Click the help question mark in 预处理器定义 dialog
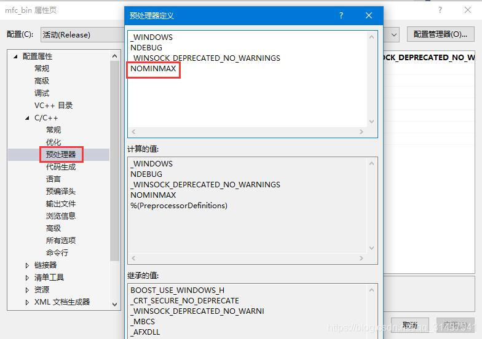The width and height of the screenshot is (482, 339). 341,15
